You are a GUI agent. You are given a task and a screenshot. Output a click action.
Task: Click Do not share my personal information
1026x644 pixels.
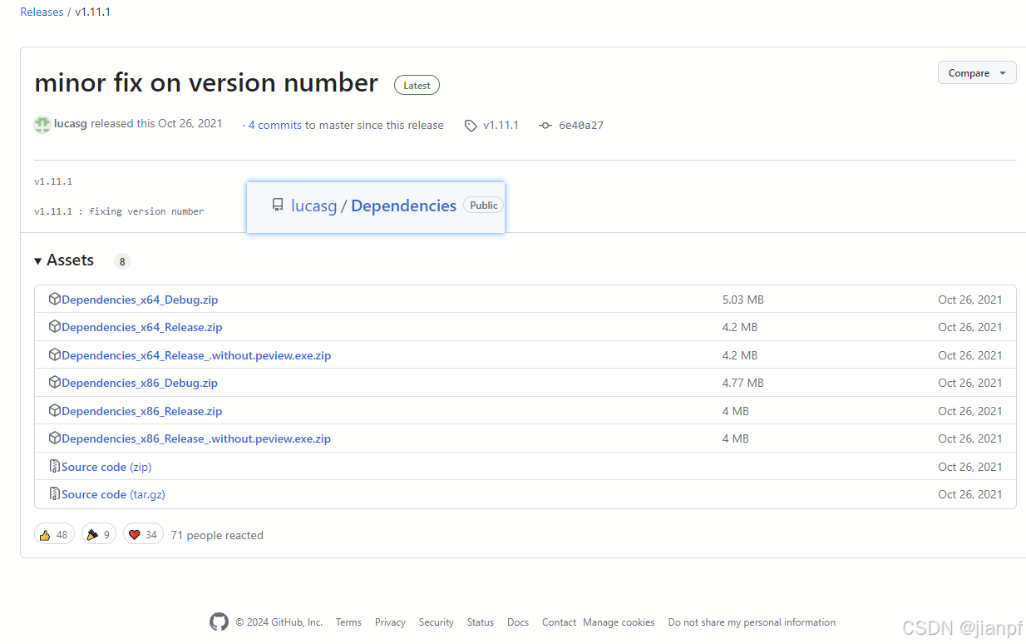coord(752,622)
